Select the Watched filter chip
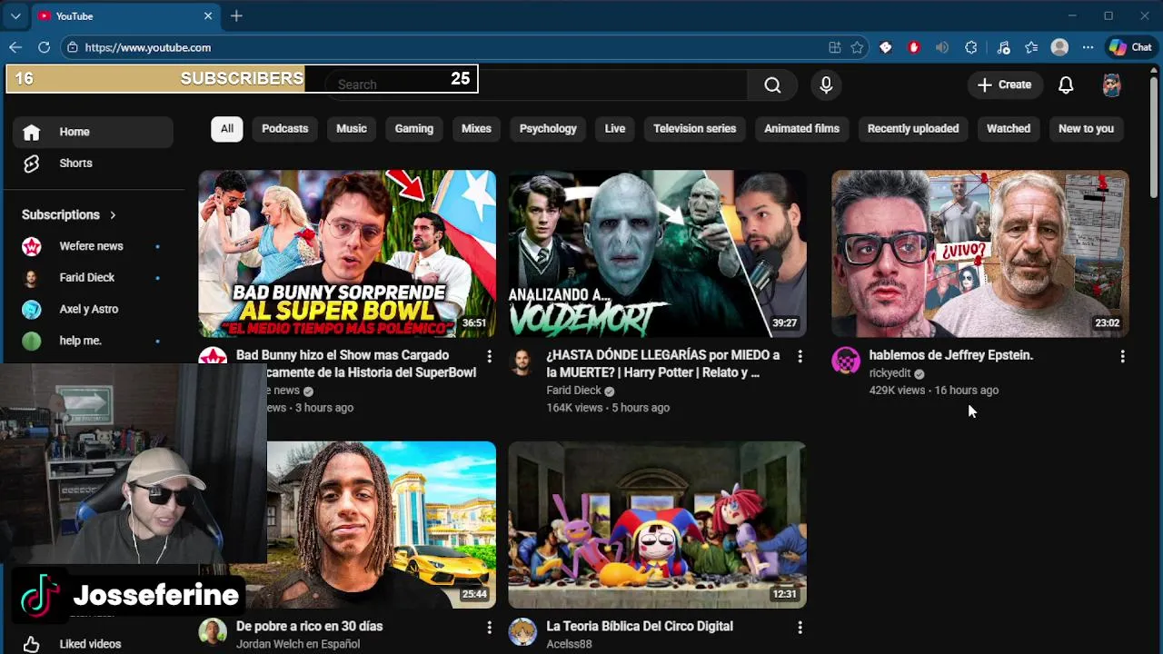 pyautogui.click(x=1009, y=129)
